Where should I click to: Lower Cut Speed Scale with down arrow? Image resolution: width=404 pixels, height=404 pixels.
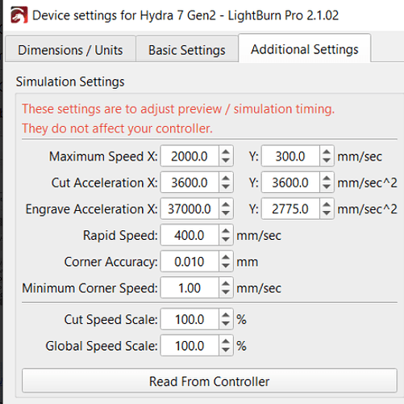pyautogui.click(x=226, y=324)
